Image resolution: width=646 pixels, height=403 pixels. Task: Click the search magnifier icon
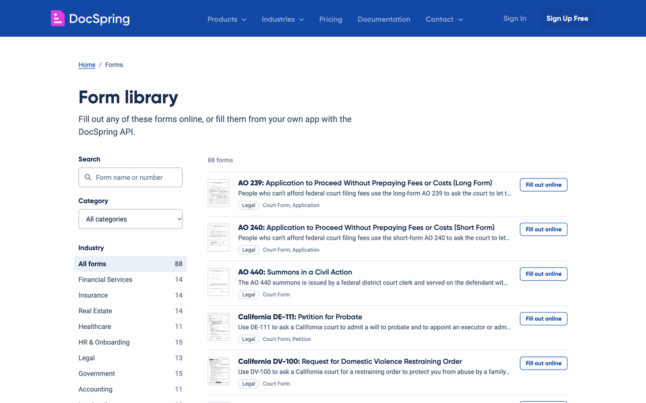click(88, 177)
